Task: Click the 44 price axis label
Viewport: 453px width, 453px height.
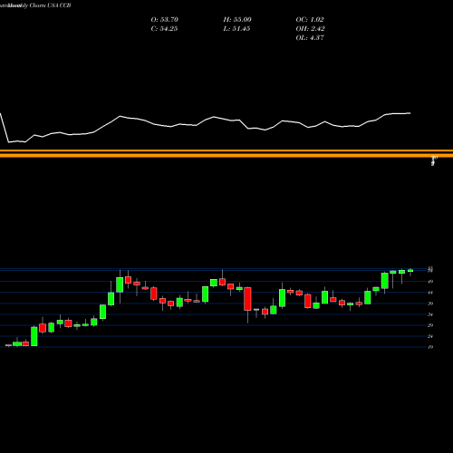Action: 430,293
